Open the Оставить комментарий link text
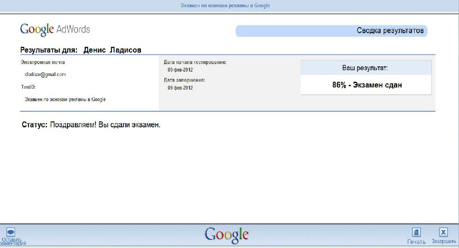The image size is (459, 248). (x=12, y=241)
